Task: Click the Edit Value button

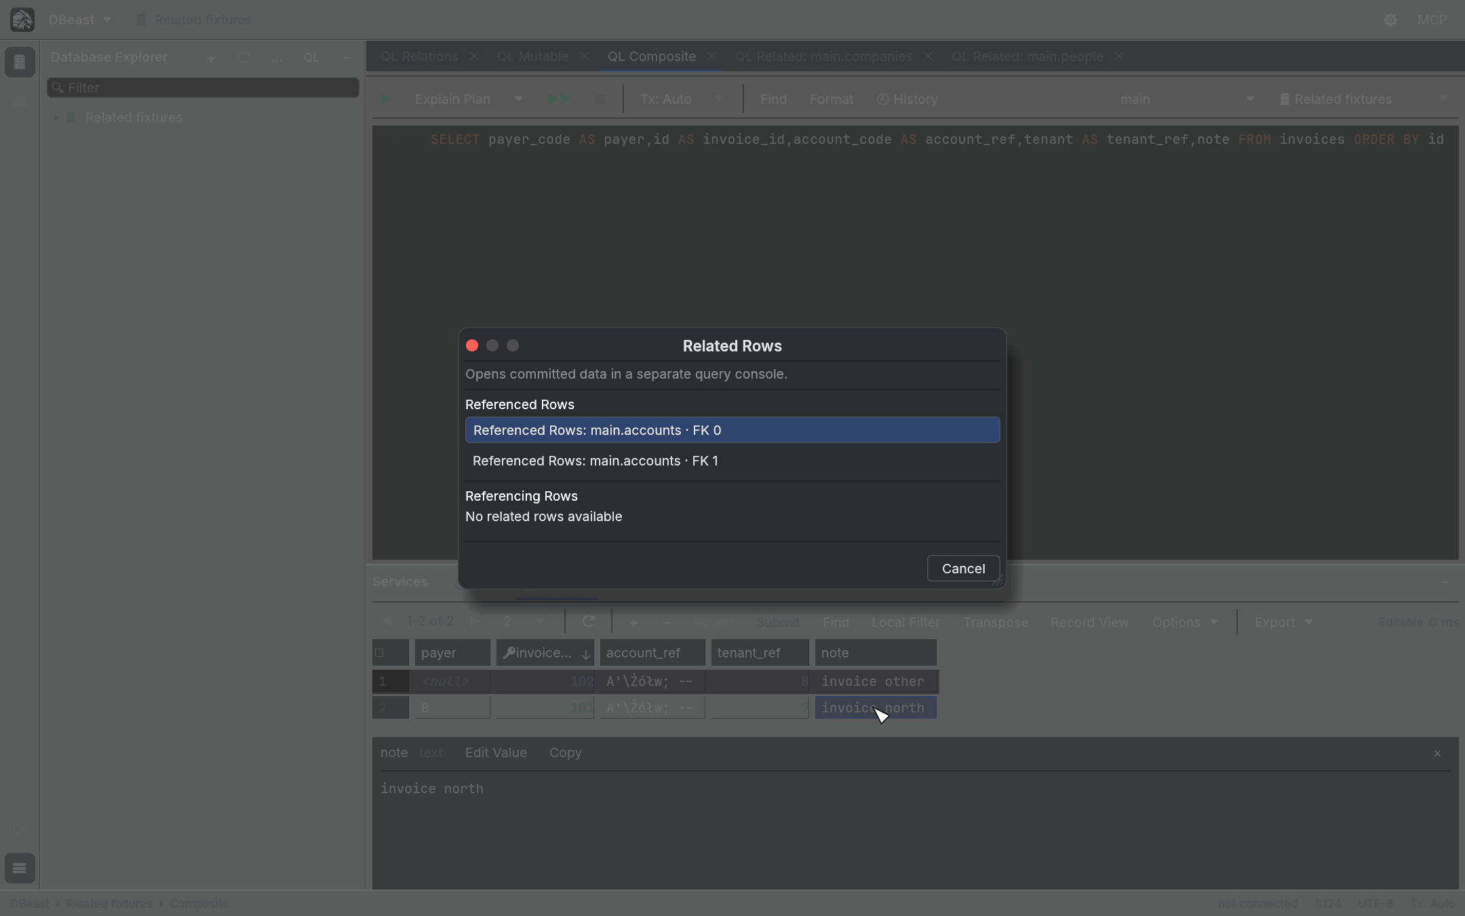Action: [x=496, y=752]
